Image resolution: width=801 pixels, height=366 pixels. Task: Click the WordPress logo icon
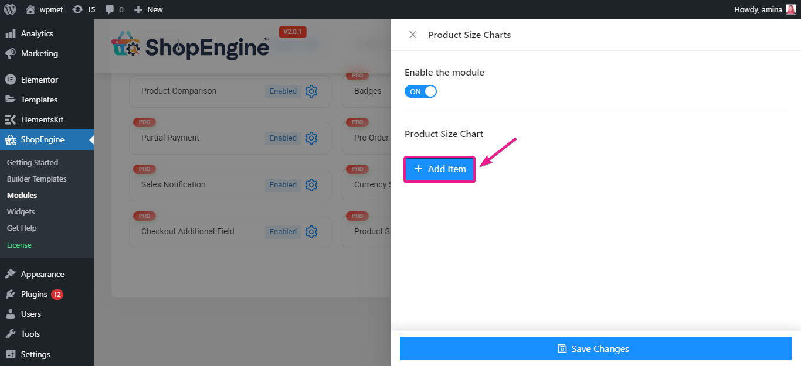pos(10,9)
